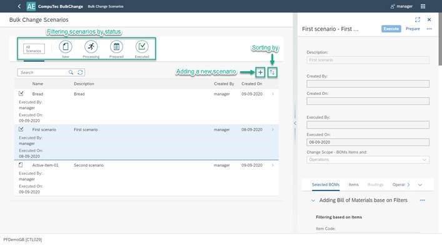This screenshot has width=442, height=246.
Task: Open First scenario row details arrow
Action: pyautogui.click(x=273, y=129)
